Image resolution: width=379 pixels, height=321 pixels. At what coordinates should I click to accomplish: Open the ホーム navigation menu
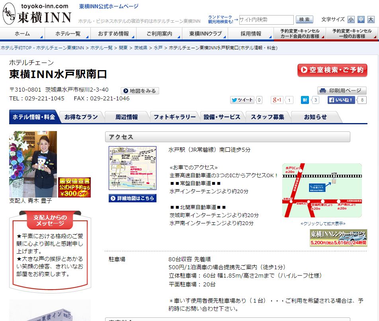22,33
